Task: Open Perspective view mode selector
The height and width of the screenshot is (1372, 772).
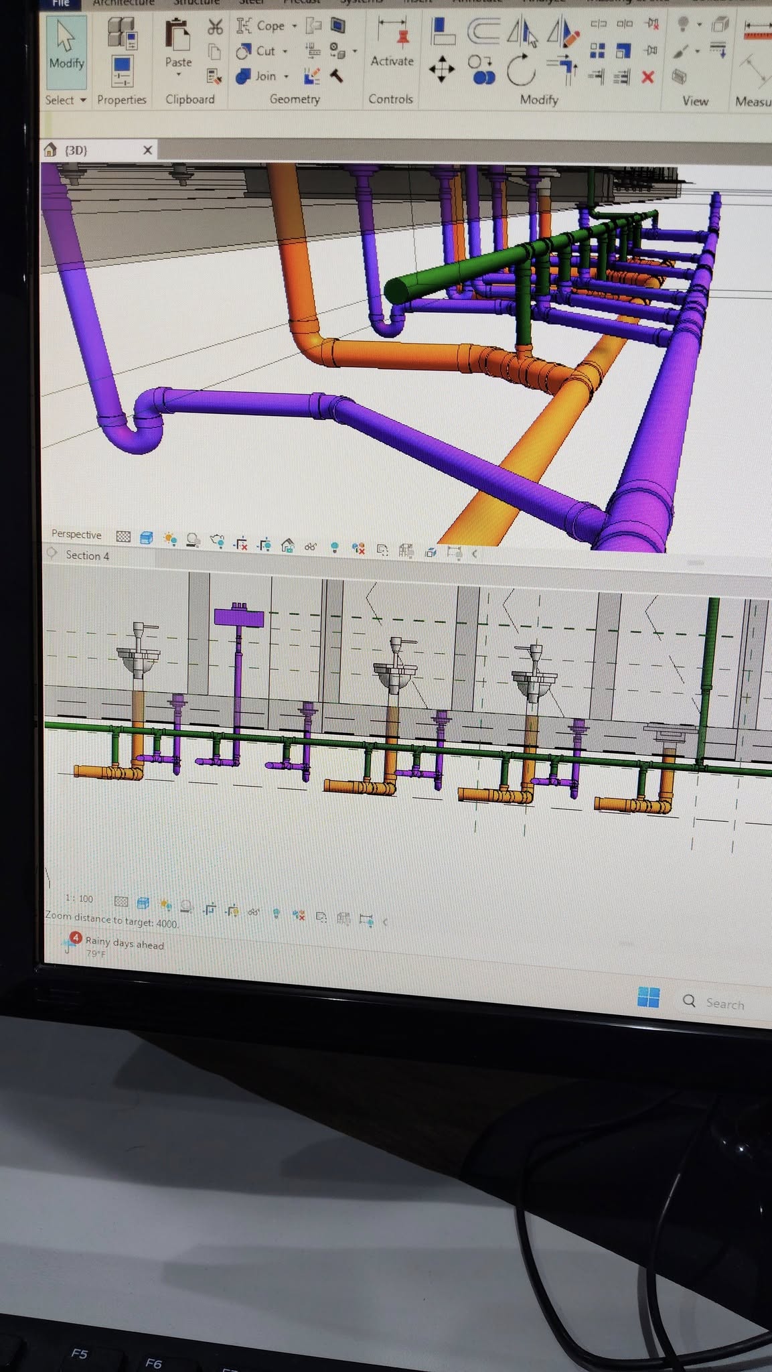Action: coord(76,534)
